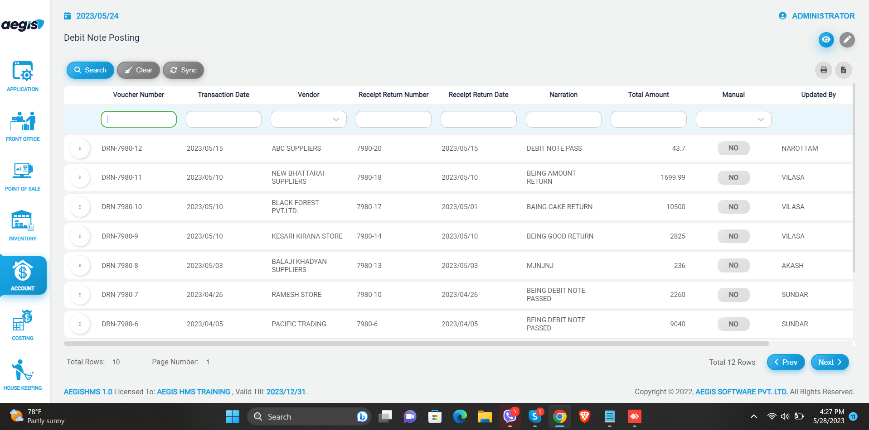Focus the Total Amount filter field
The height and width of the screenshot is (430, 869).
(649, 119)
